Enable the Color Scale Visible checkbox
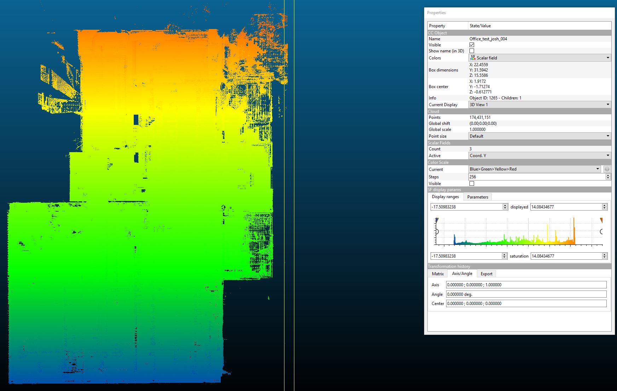 pos(472,184)
